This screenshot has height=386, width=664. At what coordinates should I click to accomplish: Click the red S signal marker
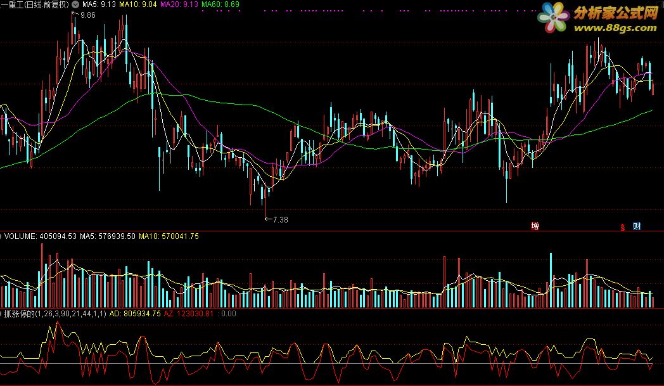point(622,227)
